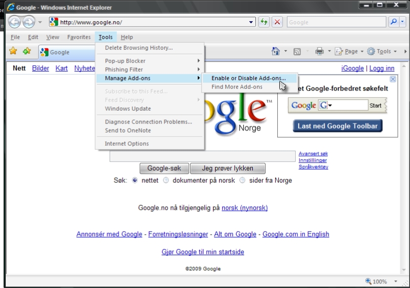This screenshot has height=288, width=410.
Task: Click Add to Favorites star-plus icon
Action: point(26,51)
